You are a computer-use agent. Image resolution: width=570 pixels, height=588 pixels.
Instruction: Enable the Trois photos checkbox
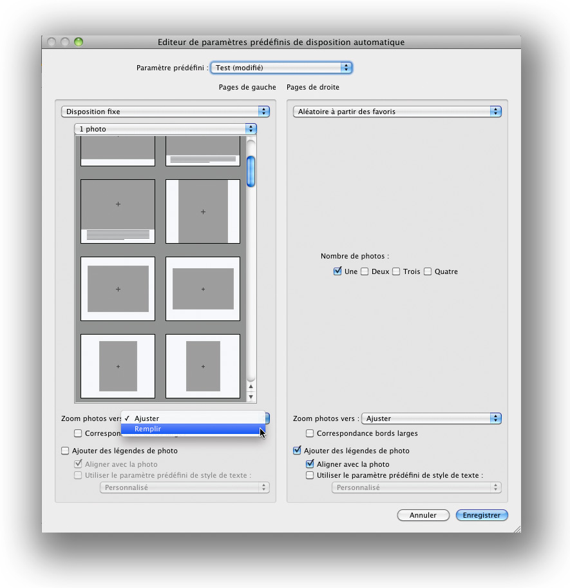(396, 271)
